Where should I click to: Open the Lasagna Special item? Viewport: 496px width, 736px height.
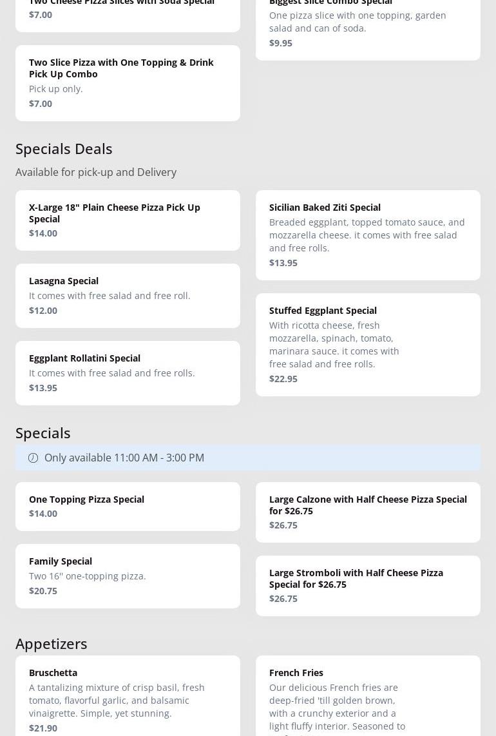(x=128, y=295)
